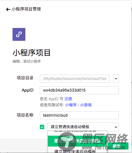This screenshot has height=153, width=132.
Task: Expand the 建立普通快速启动模板 template dropdown
Action: click(83, 127)
